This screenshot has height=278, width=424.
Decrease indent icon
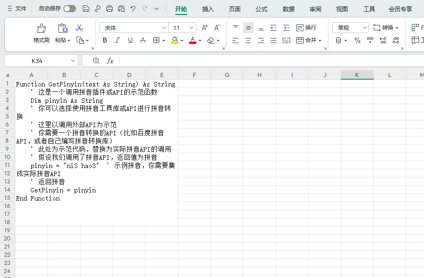click(273, 28)
